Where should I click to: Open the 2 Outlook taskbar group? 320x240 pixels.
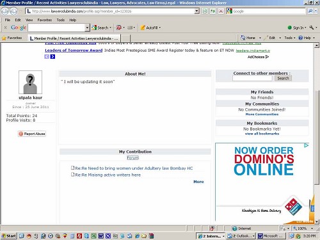click(x=241, y=236)
